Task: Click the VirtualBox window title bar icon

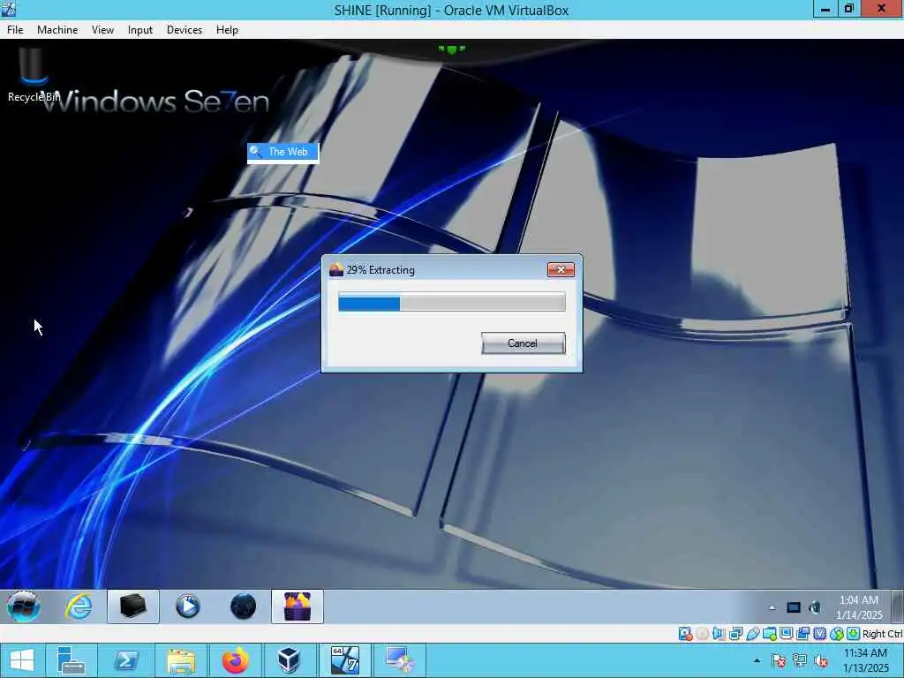Action: point(8,9)
